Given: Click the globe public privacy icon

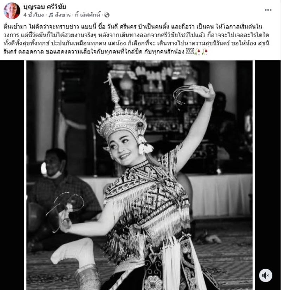Looking at the screenshot, I should click(107, 15).
